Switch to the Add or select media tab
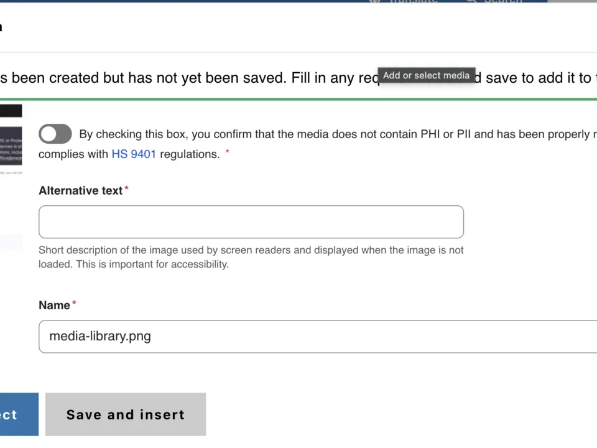Screen dimensions: 597x448 [x=426, y=75]
